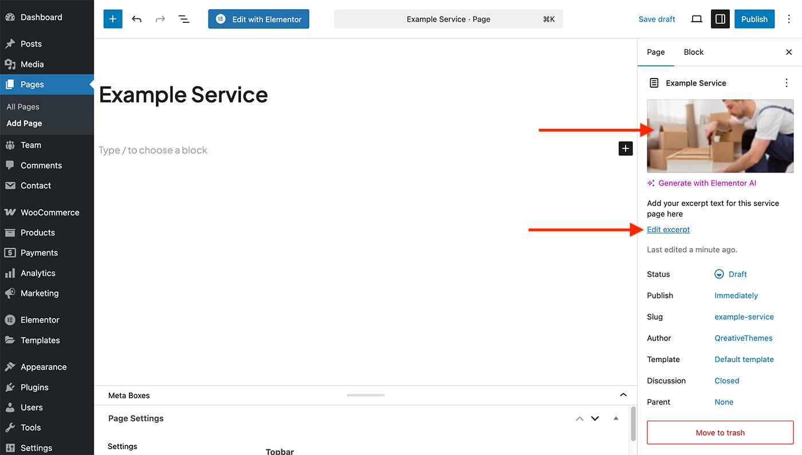Click the featured image thumbnail
802x455 pixels.
pos(720,136)
